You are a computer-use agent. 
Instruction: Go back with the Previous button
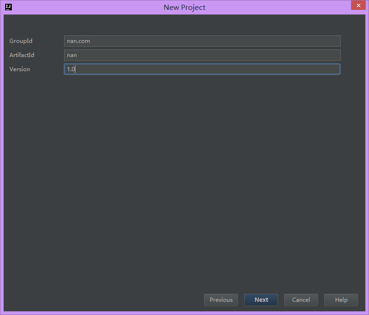(x=221, y=300)
